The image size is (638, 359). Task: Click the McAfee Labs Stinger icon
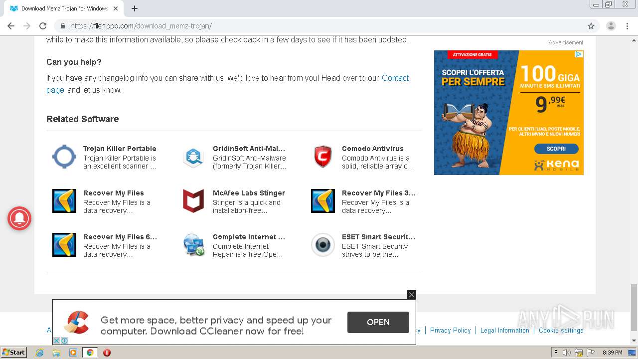click(x=193, y=201)
